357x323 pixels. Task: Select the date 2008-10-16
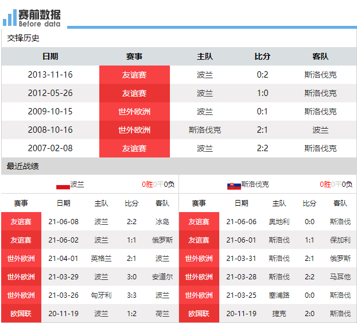click(x=51, y=130)
